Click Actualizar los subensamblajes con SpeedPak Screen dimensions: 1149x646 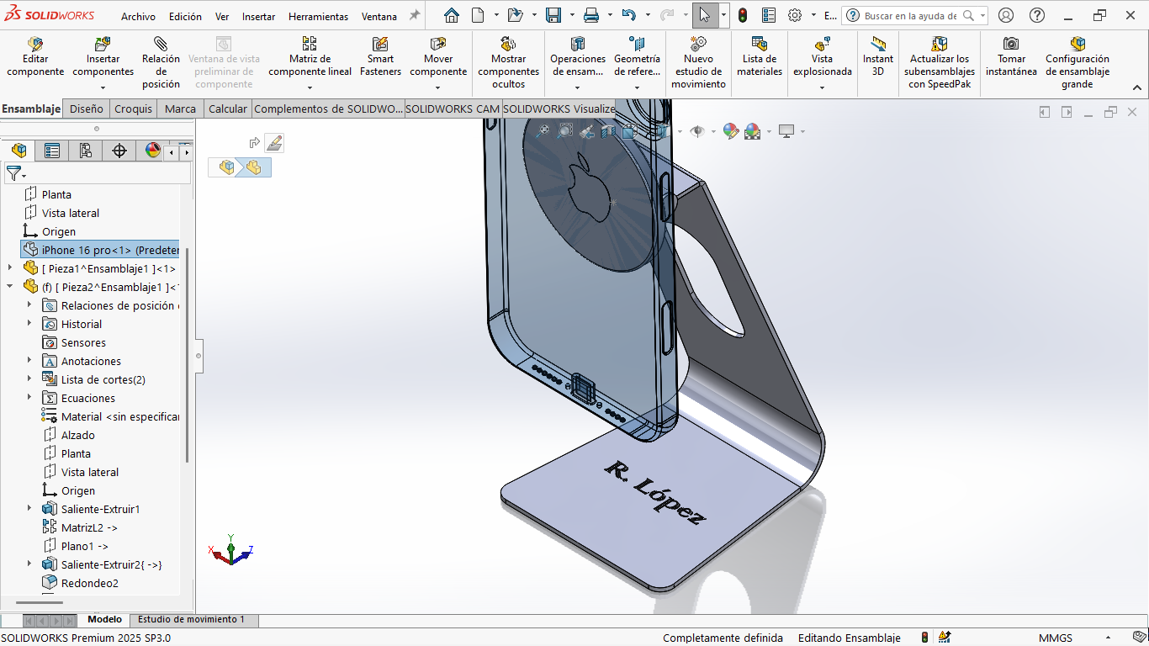(940, 62)
